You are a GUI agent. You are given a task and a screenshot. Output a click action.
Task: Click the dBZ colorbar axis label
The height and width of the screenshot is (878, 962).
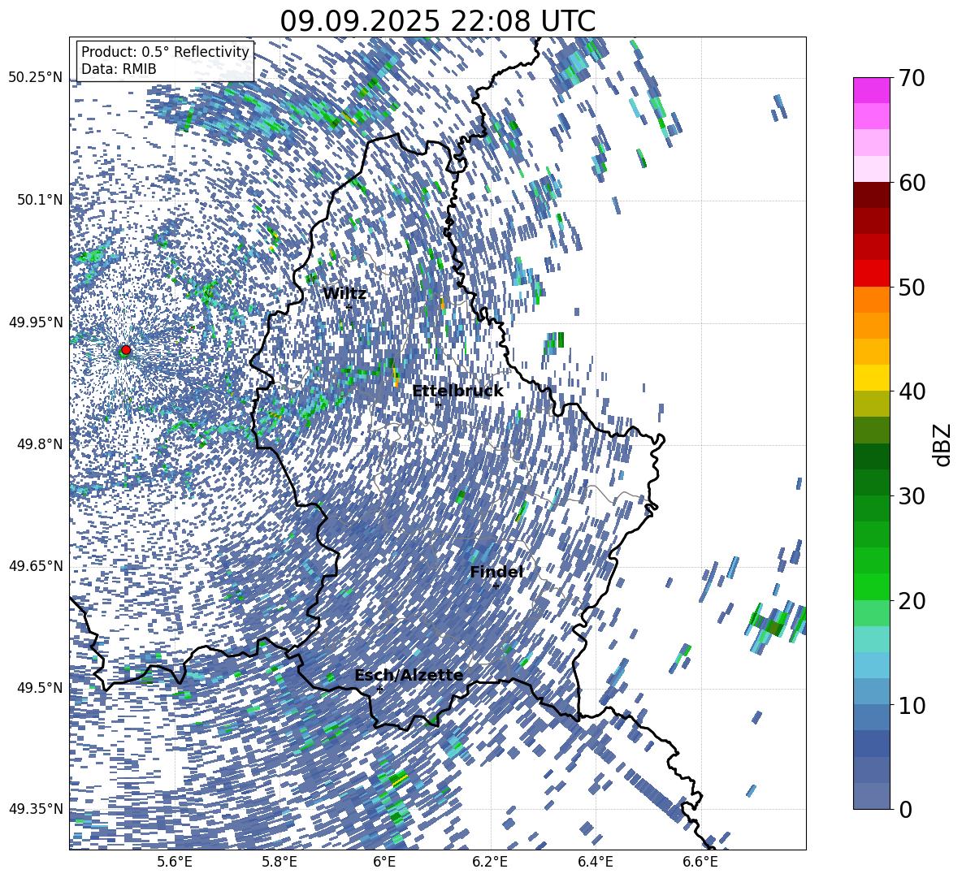942,444
